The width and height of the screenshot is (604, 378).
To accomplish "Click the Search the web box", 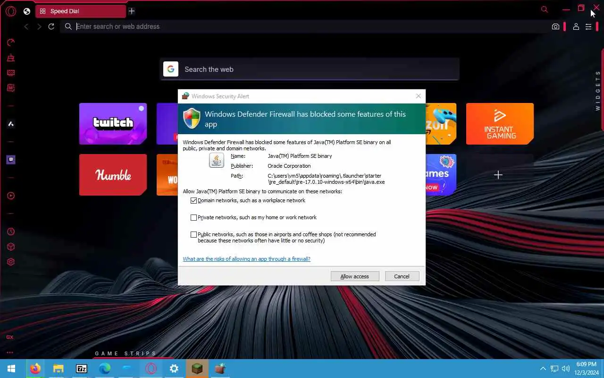I will click(309, 69).
